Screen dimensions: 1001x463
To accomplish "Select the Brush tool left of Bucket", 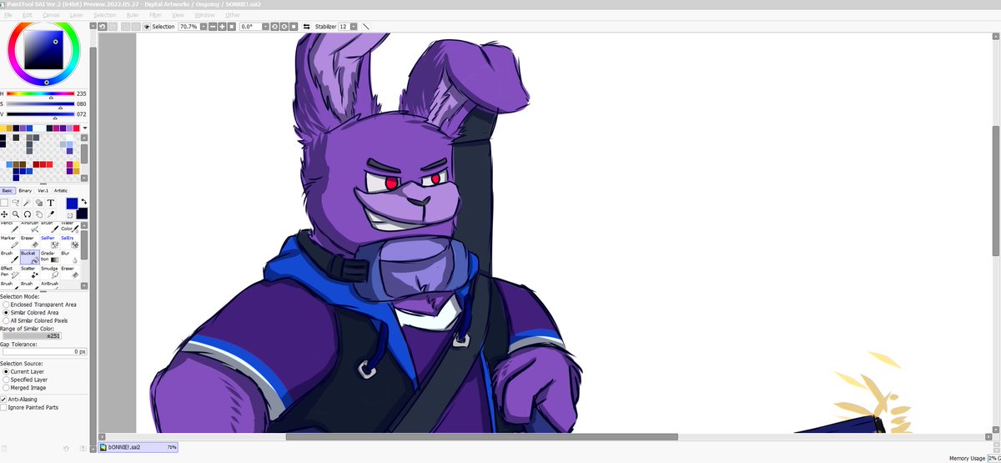I will click(x=9, y=257).
